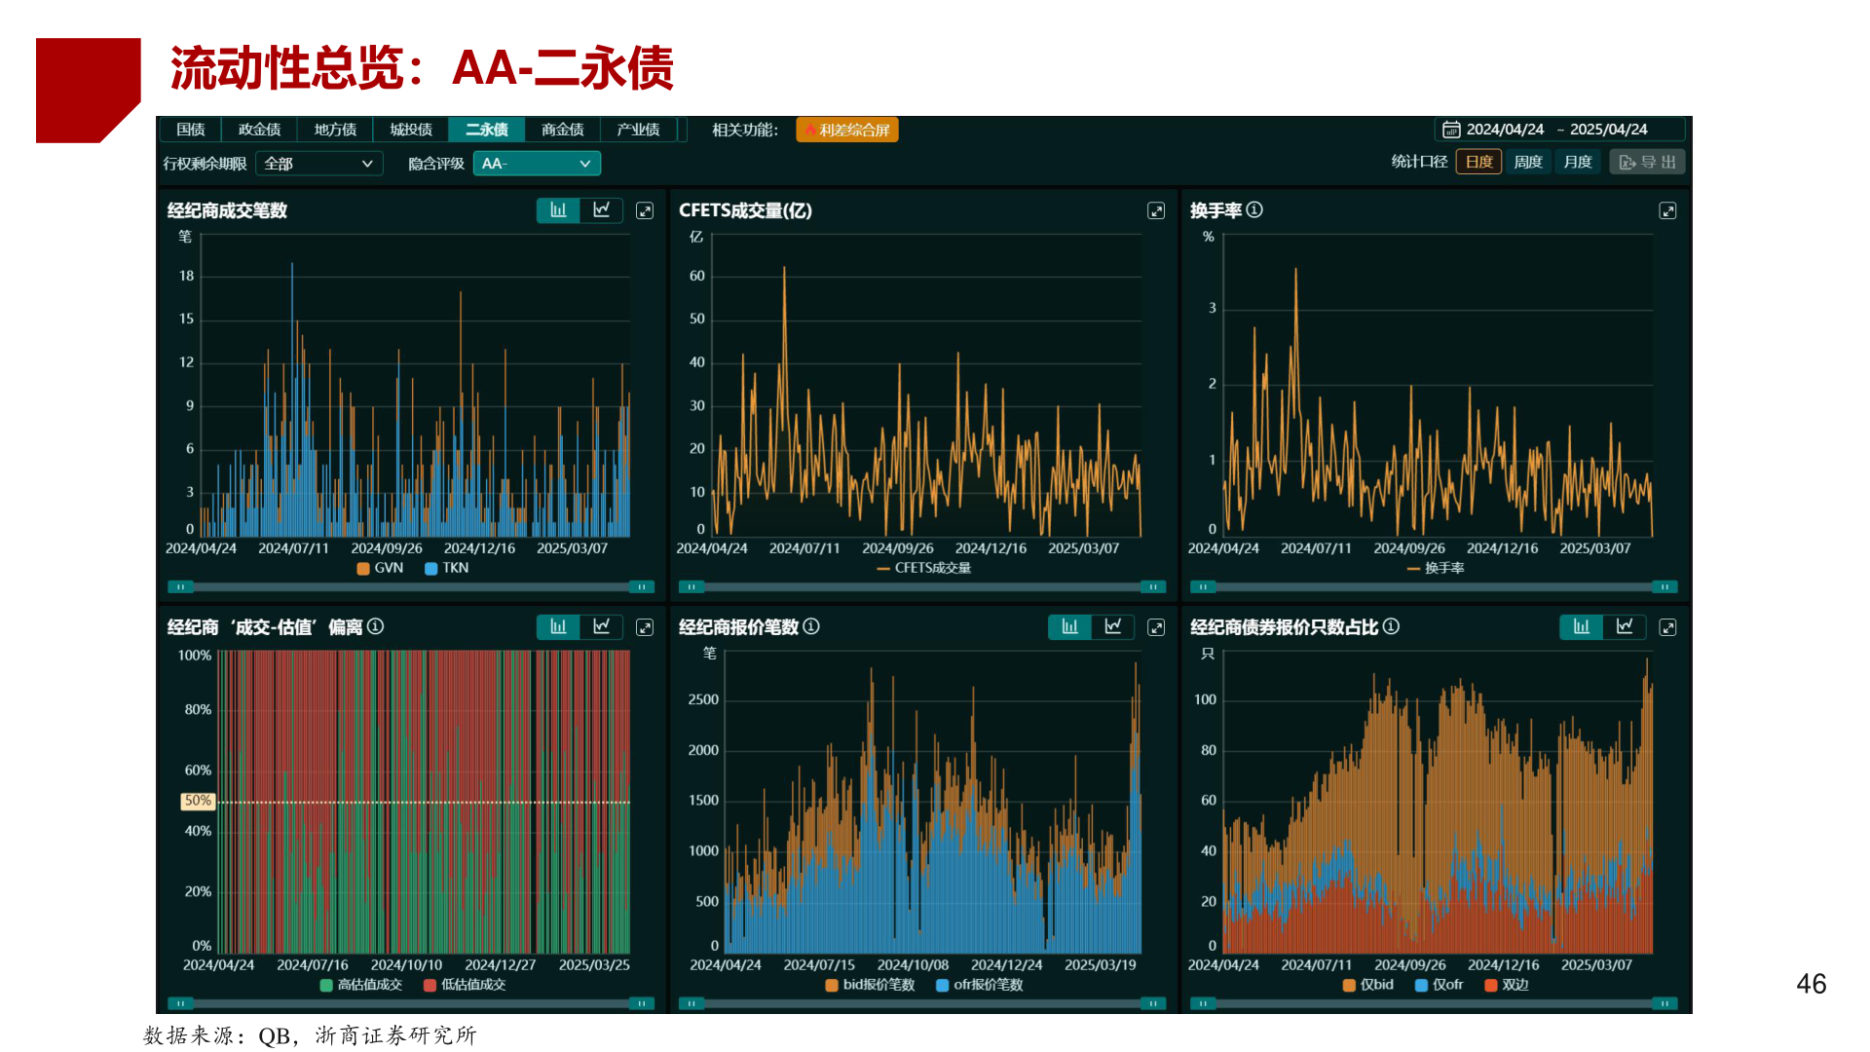This screenshot has width=1870, height=1052.
Task: Select 周度 statistics frequency
Action: pos(1527,162)
